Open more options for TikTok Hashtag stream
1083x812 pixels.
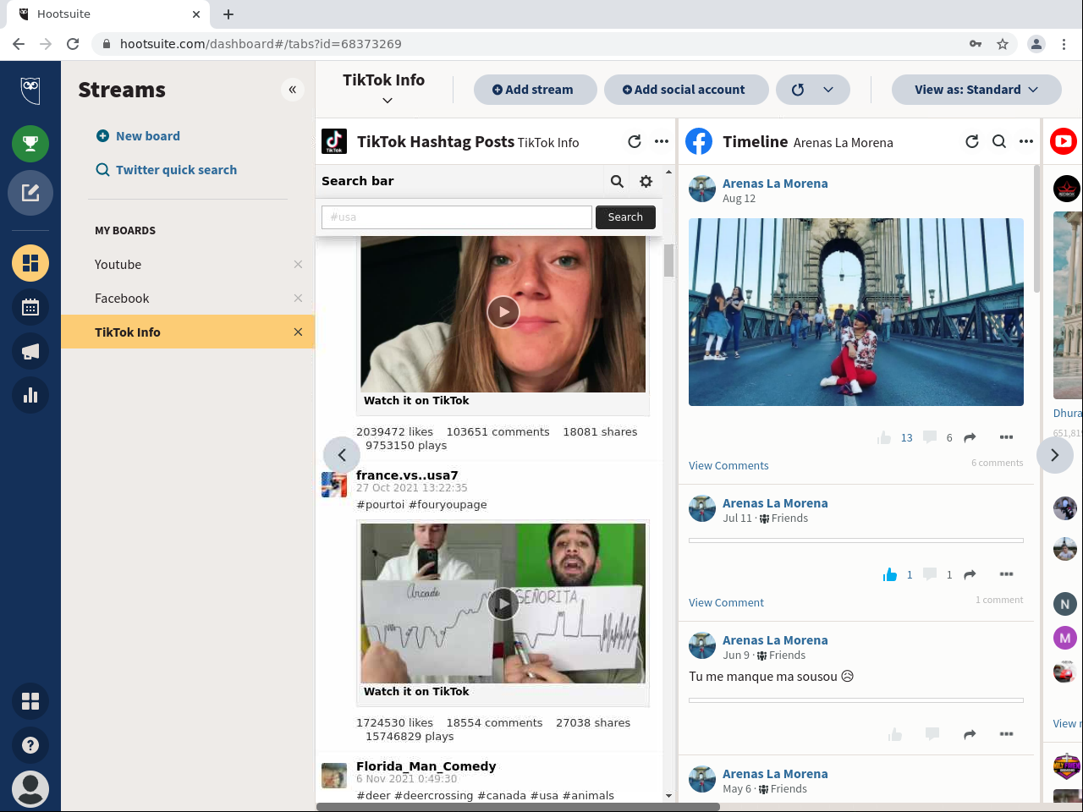[662, 142]
